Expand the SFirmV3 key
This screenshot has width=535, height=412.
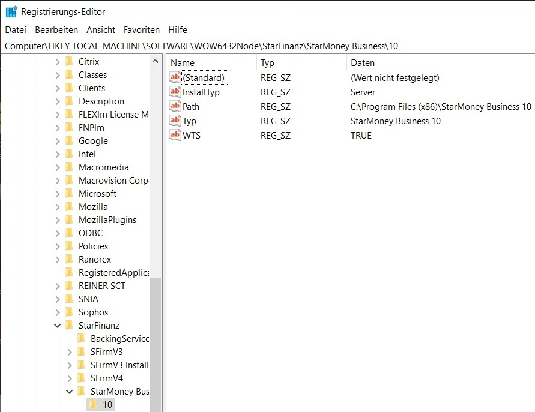tap(70, 352)
